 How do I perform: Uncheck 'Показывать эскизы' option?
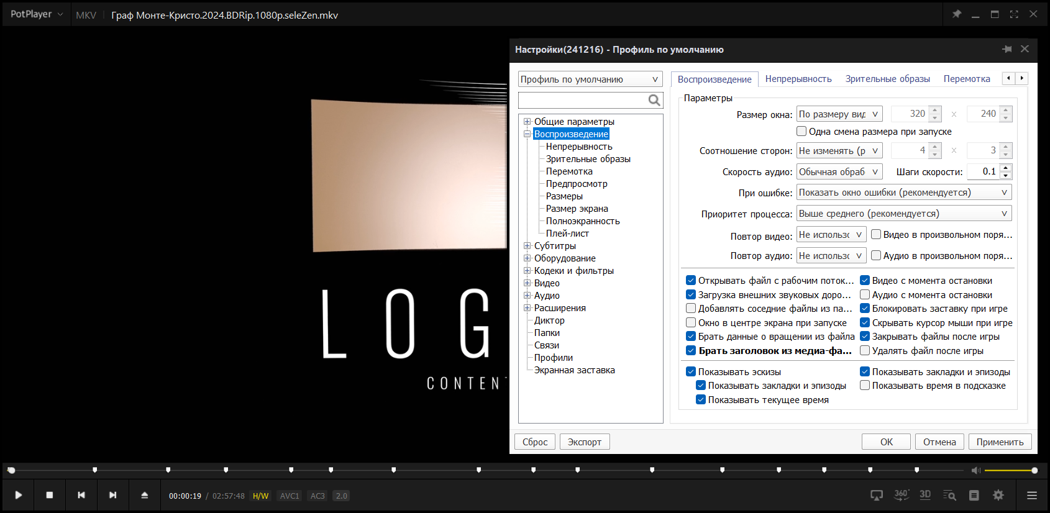(x=691, y=371)
